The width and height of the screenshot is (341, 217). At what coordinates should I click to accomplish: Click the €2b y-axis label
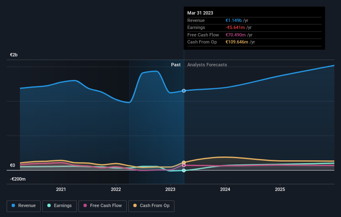tap(14, 55)
